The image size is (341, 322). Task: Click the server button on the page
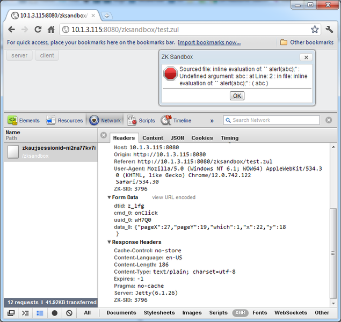click(19, 55)
